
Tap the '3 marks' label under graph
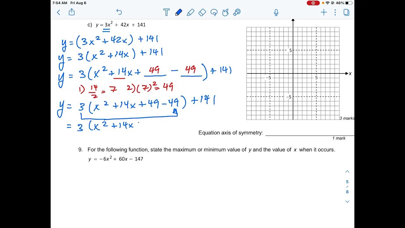[x=347, y=118]
